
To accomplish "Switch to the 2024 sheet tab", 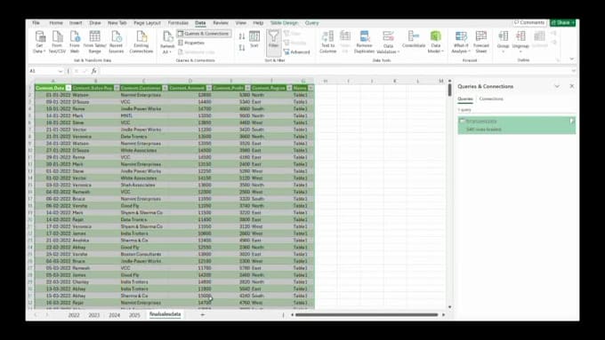I will (114, 315).
